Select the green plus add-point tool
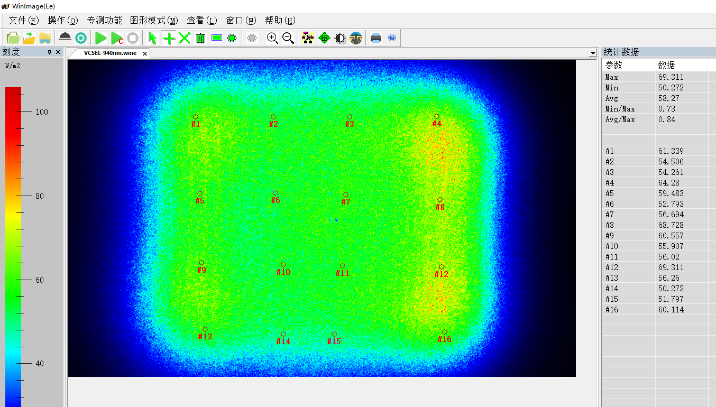The width and height of the screenshot is (716, 407). [x=169, y=38]
